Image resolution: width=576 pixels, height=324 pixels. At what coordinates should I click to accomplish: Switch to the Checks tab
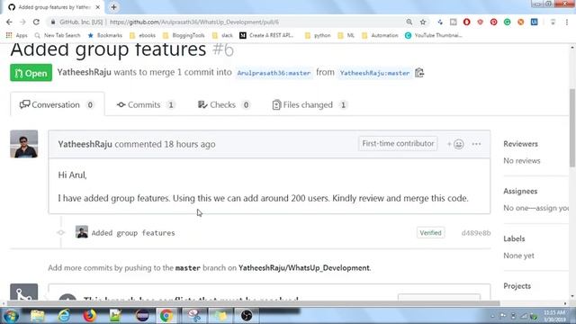click(x=224, y=104)
